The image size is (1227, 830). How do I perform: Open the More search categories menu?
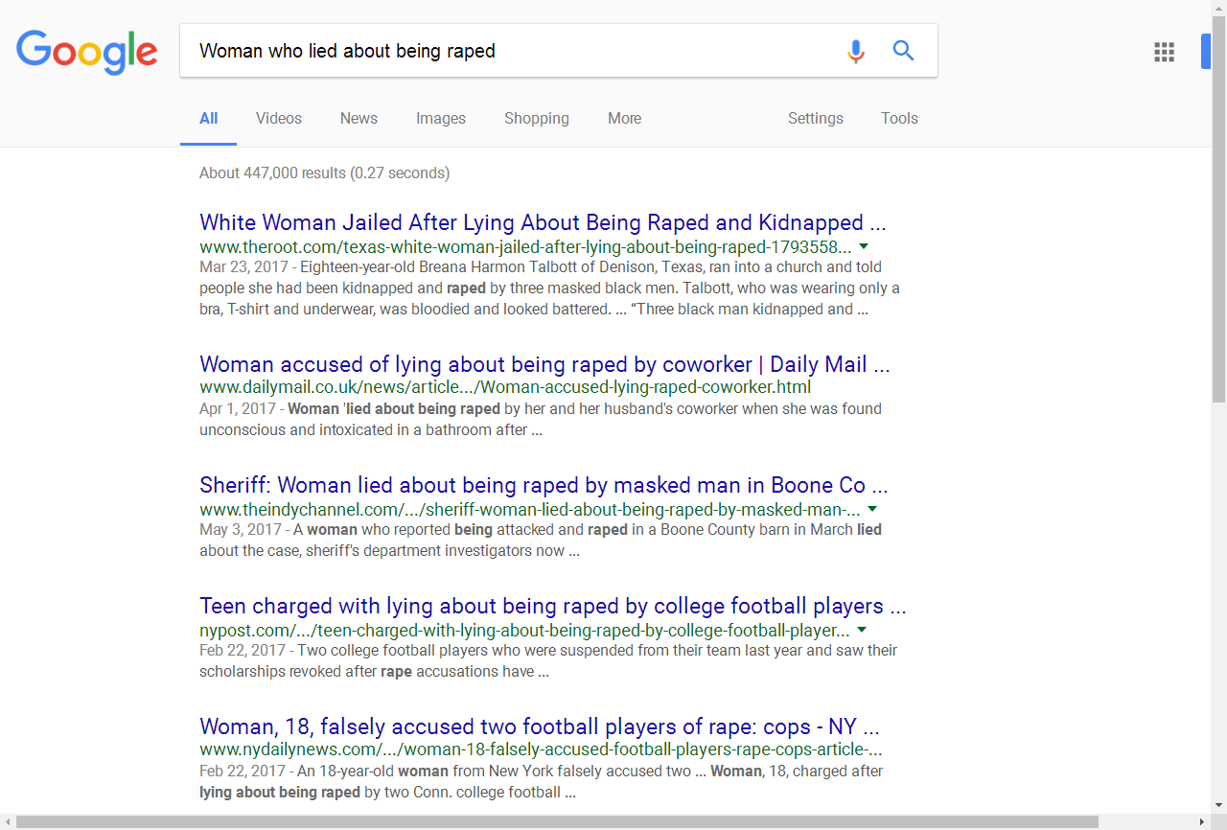624,119
